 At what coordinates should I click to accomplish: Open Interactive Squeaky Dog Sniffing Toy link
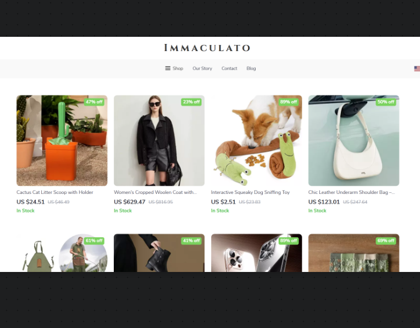[250, 192]
